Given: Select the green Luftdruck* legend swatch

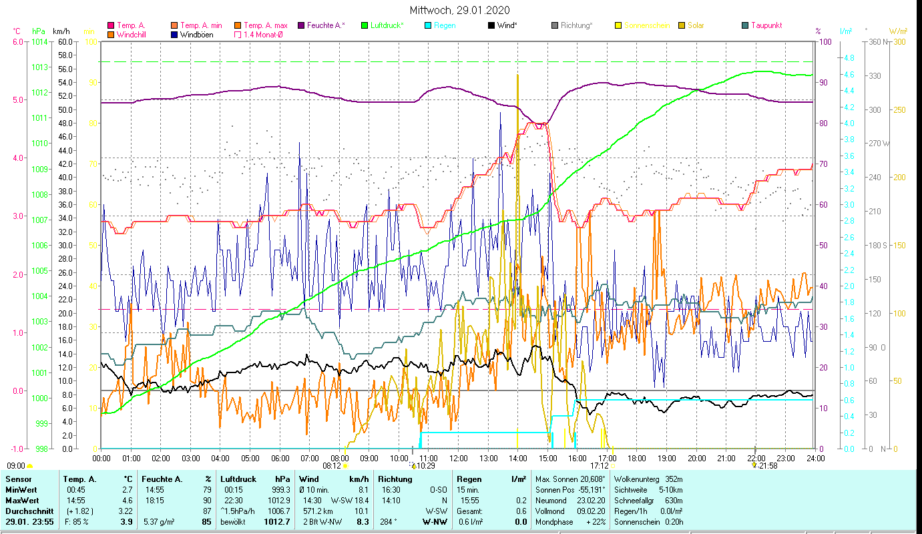Looking at the screenshot, I should click(x=364, y=26).
